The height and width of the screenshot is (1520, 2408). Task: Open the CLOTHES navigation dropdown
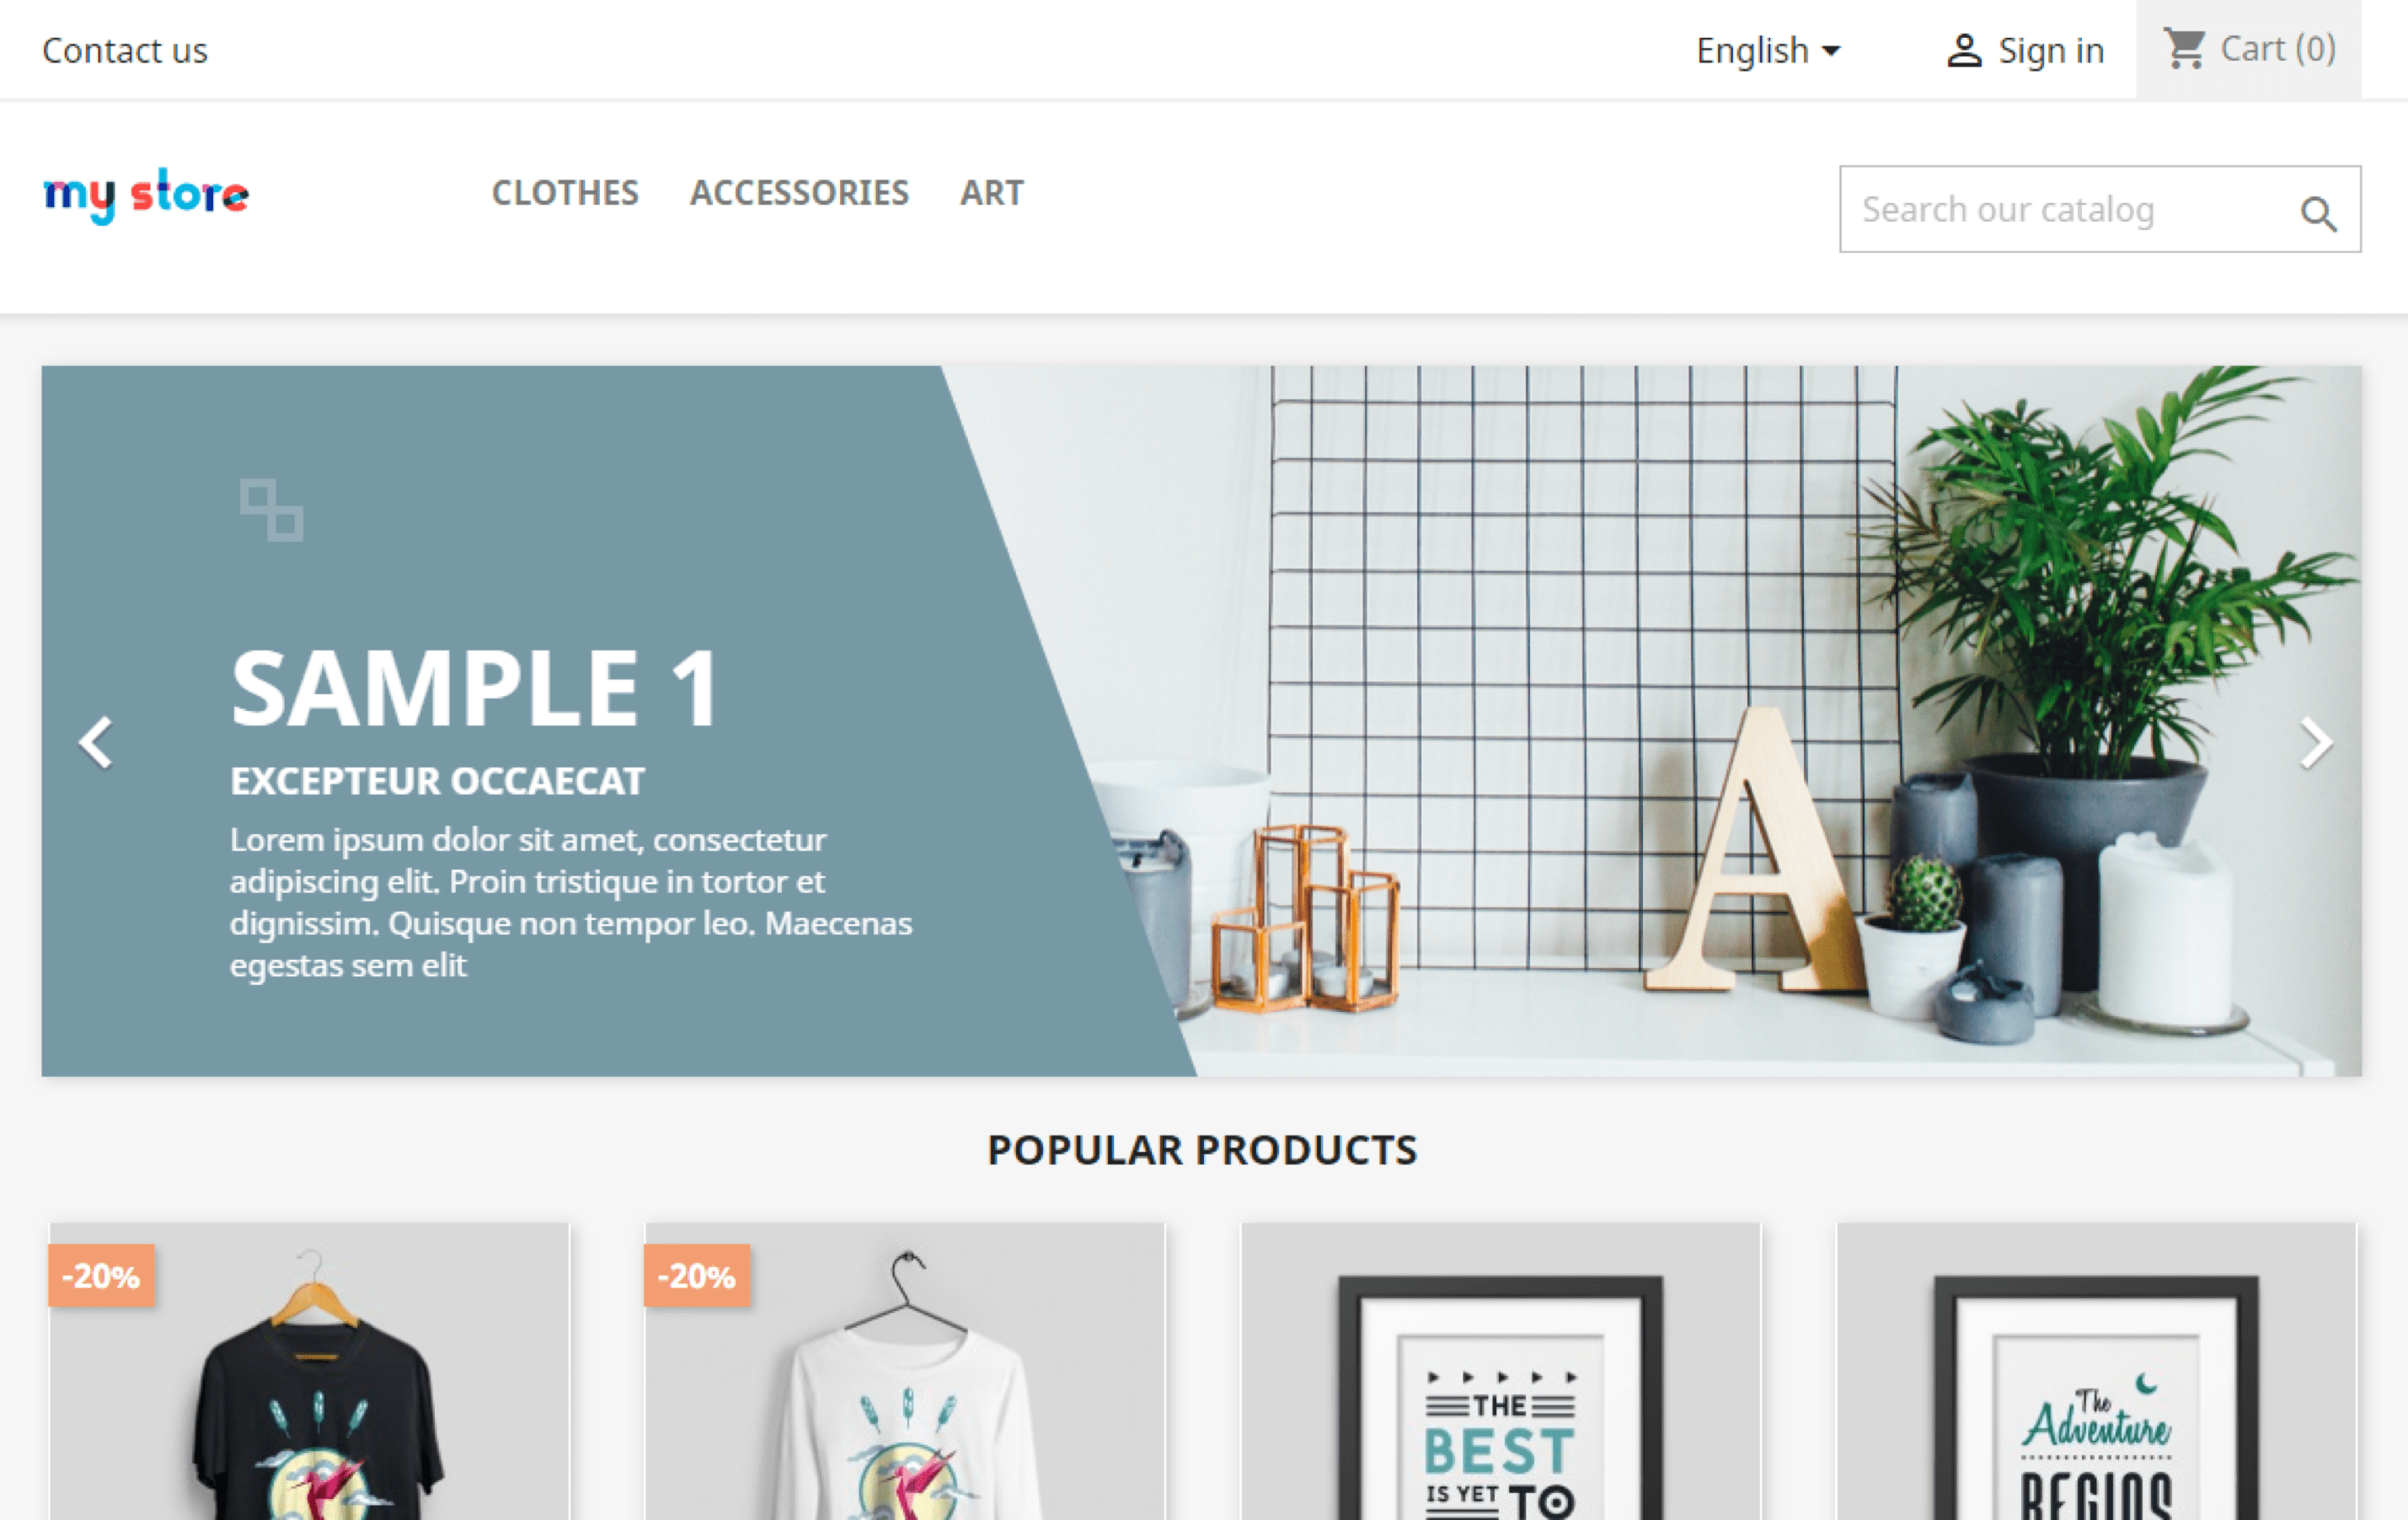pos(564,193)
